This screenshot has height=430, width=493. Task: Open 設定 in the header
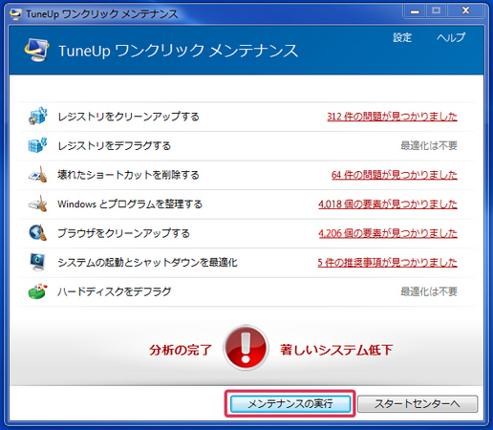402,37
